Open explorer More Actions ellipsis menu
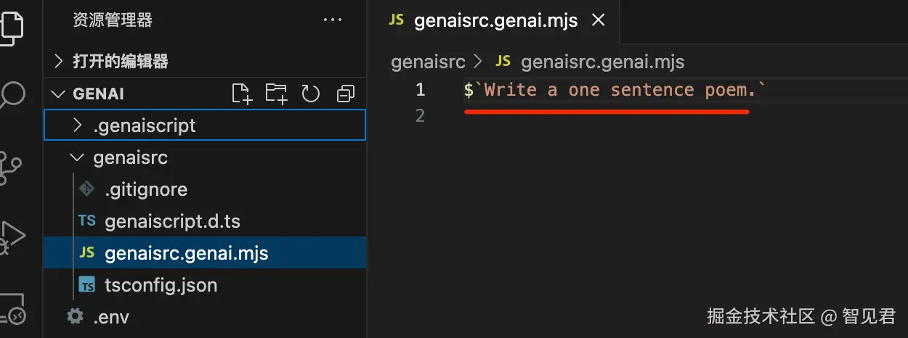908x338 pixels. pos(333,20)
